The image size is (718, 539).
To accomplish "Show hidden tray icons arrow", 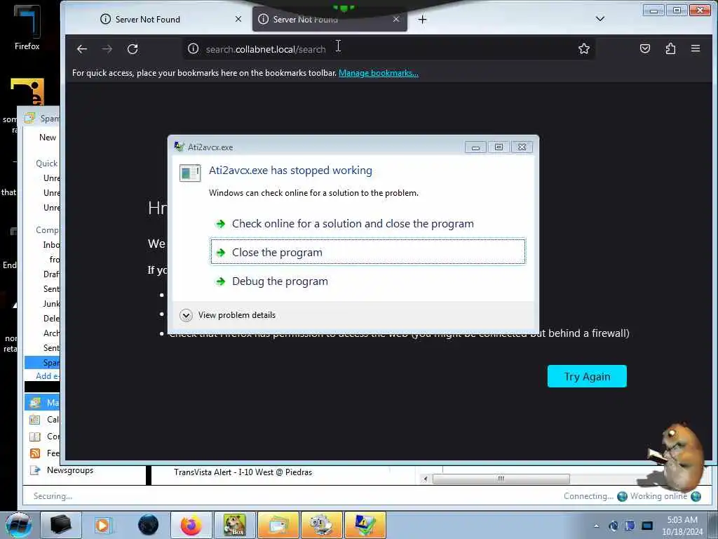I will 596,526.
